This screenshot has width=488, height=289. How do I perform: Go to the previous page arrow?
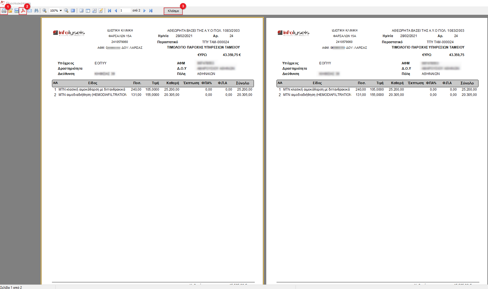[x=116, y=11]
